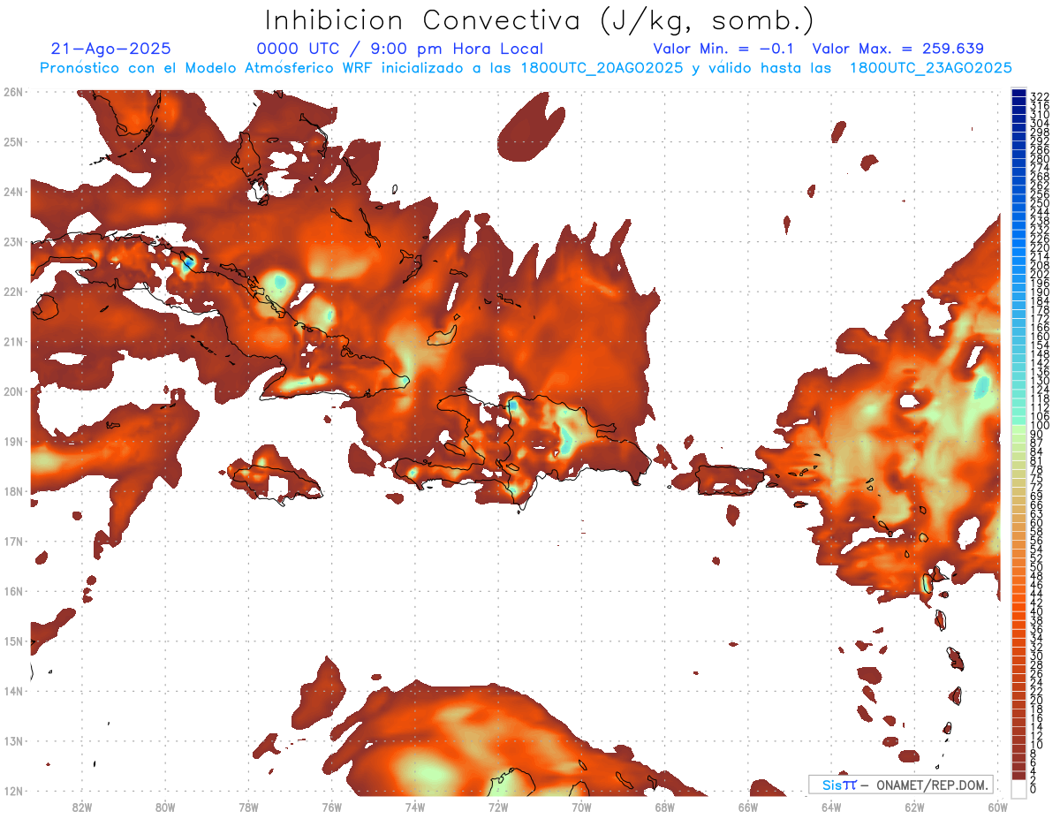Click the '14N' latitude label
The image size is (1060, 819).
(x=12, y=691)
